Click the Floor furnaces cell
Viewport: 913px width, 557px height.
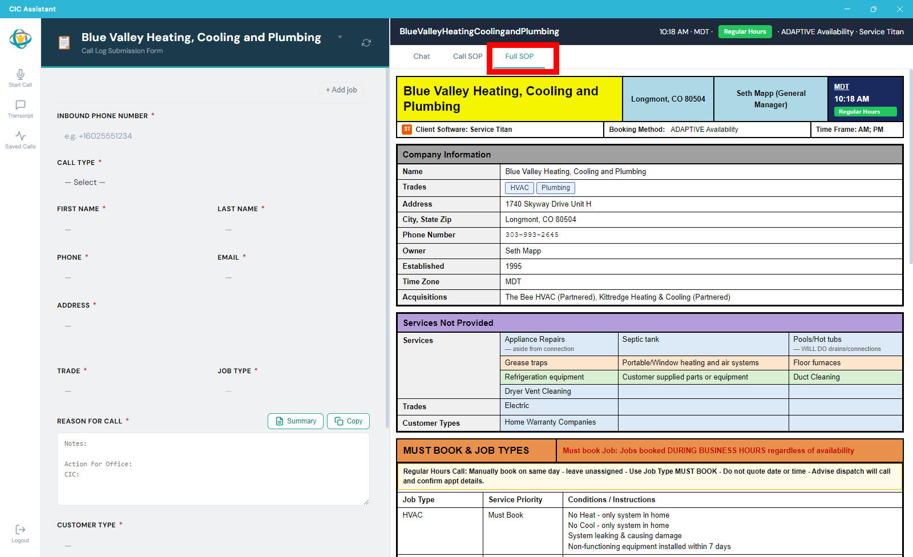pos(845,363)
